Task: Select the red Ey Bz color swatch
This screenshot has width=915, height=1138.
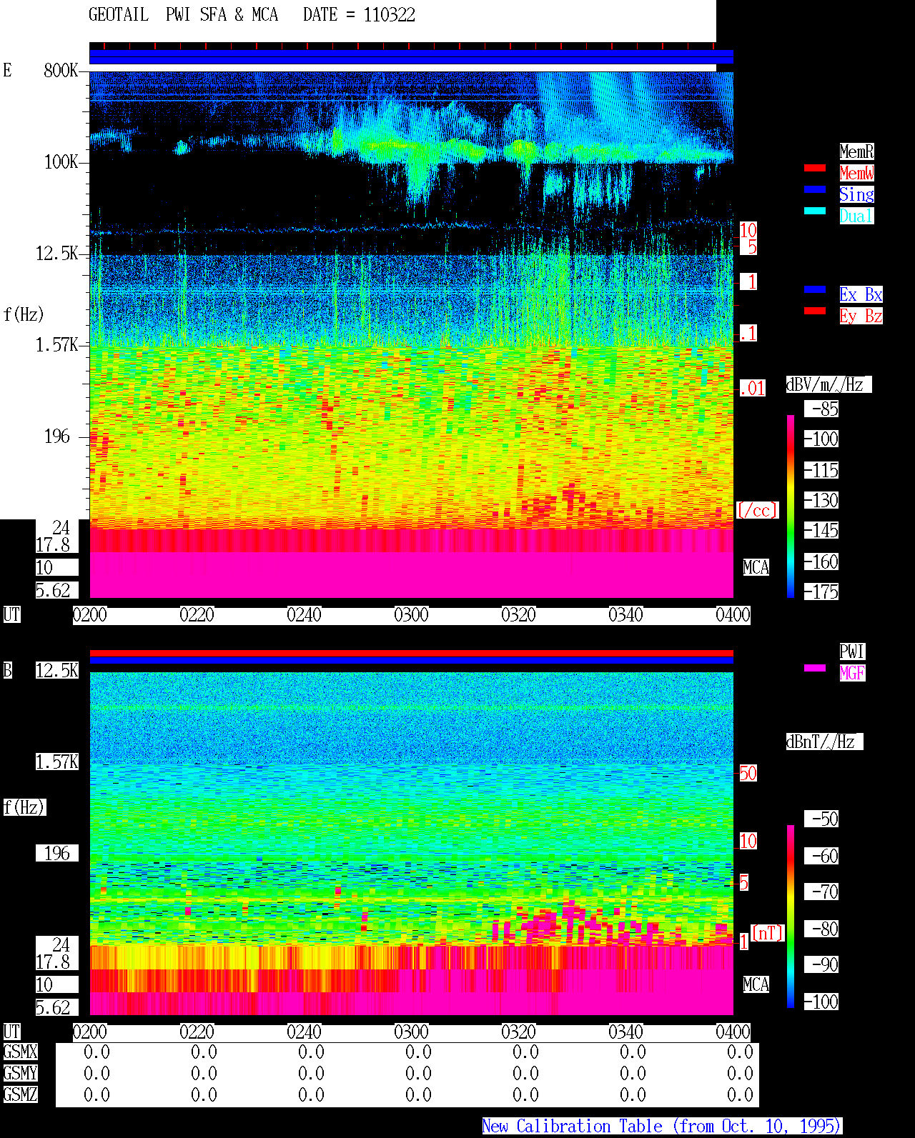Action: [815, 311]
